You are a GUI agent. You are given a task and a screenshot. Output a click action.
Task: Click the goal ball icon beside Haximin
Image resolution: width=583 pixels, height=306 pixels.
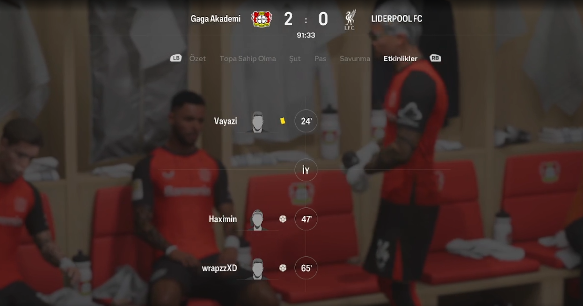pyautogui.click(x=283, y=219)
